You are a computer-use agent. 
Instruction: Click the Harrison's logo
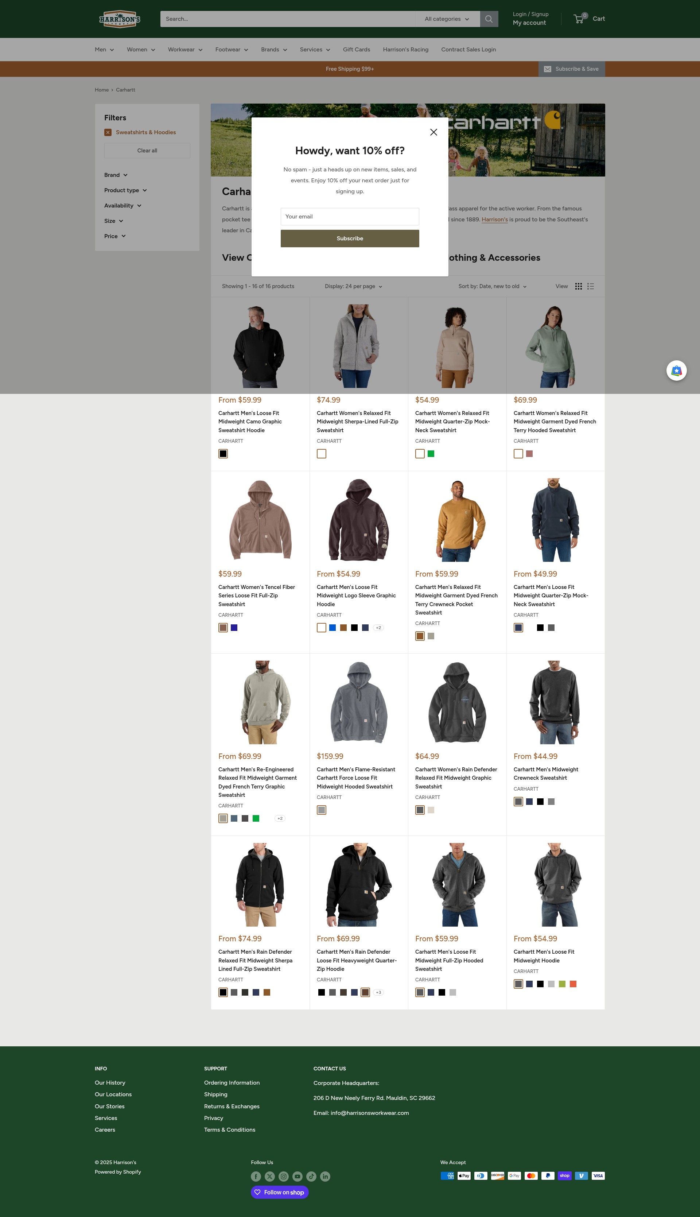119,19
